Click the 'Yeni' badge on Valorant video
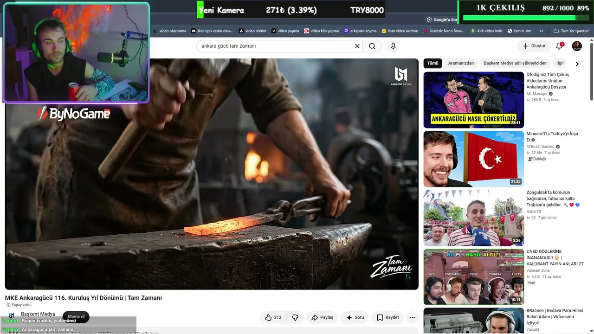 tap(531, 283)
